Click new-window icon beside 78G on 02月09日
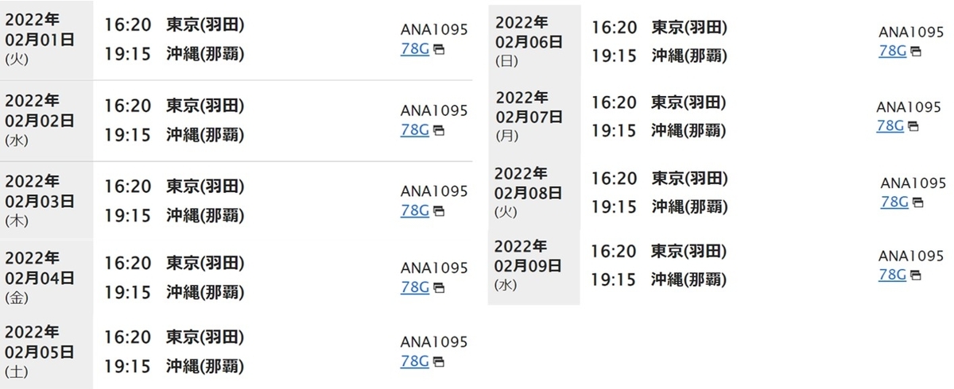Viewport: 954px width, 389px height. (x=916, y=275)
